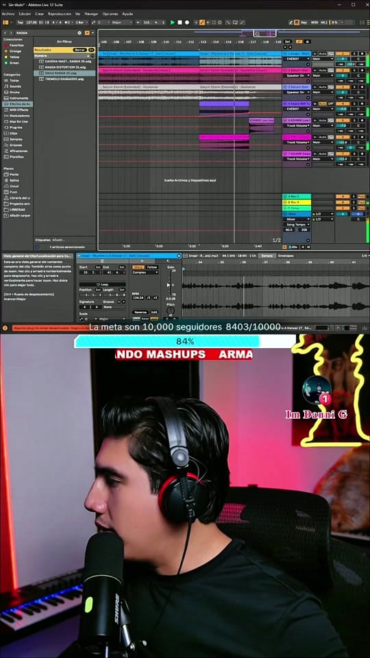Open Mixer chooser on Main track
The width and height of the screenshot is (370, 658).
point(297,219)
